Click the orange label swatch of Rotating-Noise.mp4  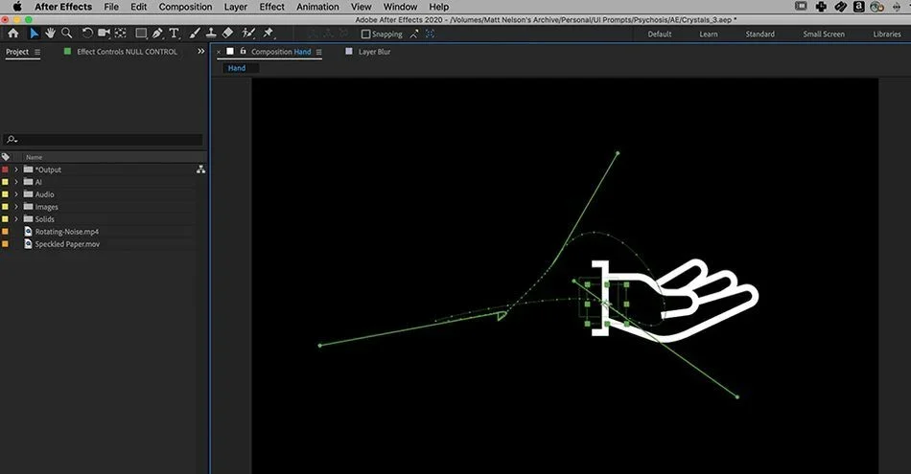5,232
